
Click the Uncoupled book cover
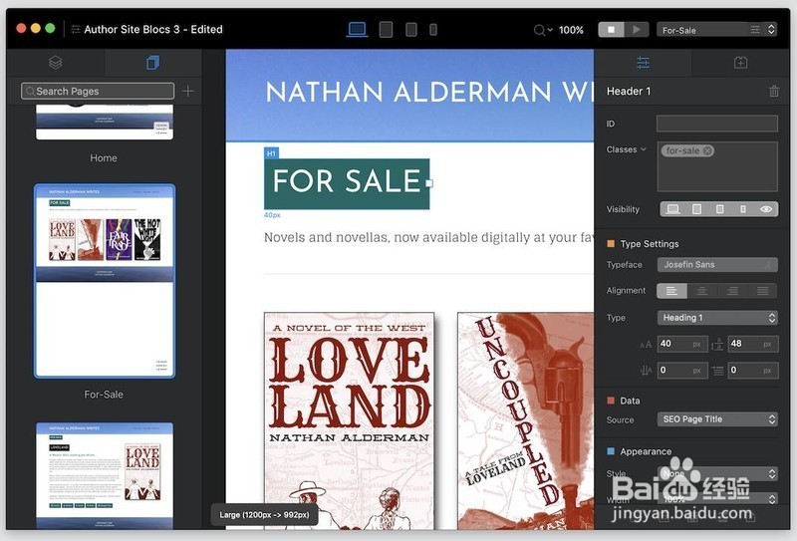(525, 421)
